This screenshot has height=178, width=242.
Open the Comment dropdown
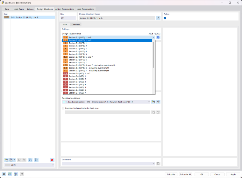(x=153, y=163)
